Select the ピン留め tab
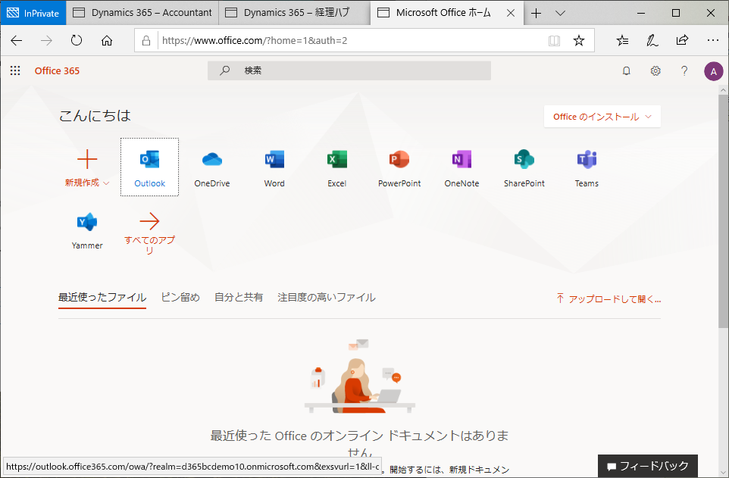Screen dimensions: 729x478 [x=180, y=297]
